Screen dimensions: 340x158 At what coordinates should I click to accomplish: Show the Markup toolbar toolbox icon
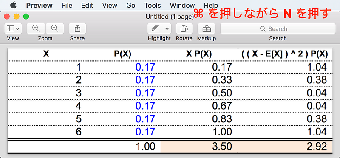click(207, 28)
